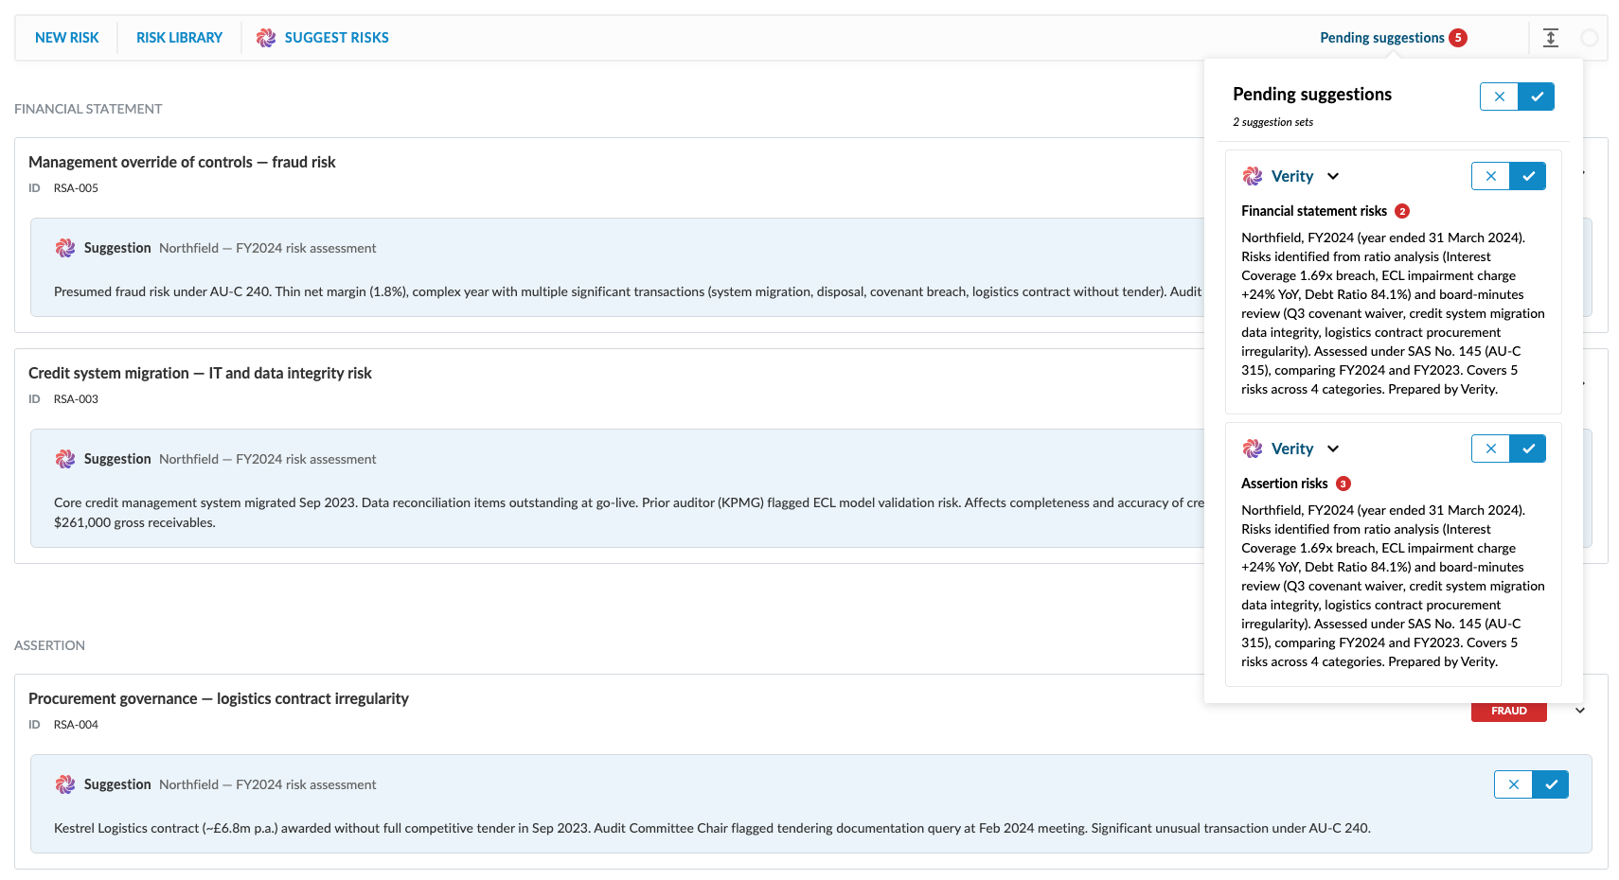This screenshot has height=880, width=1619.
Task: Expand the Procurement governance risk row chevron
Action: coord(1580,711)
